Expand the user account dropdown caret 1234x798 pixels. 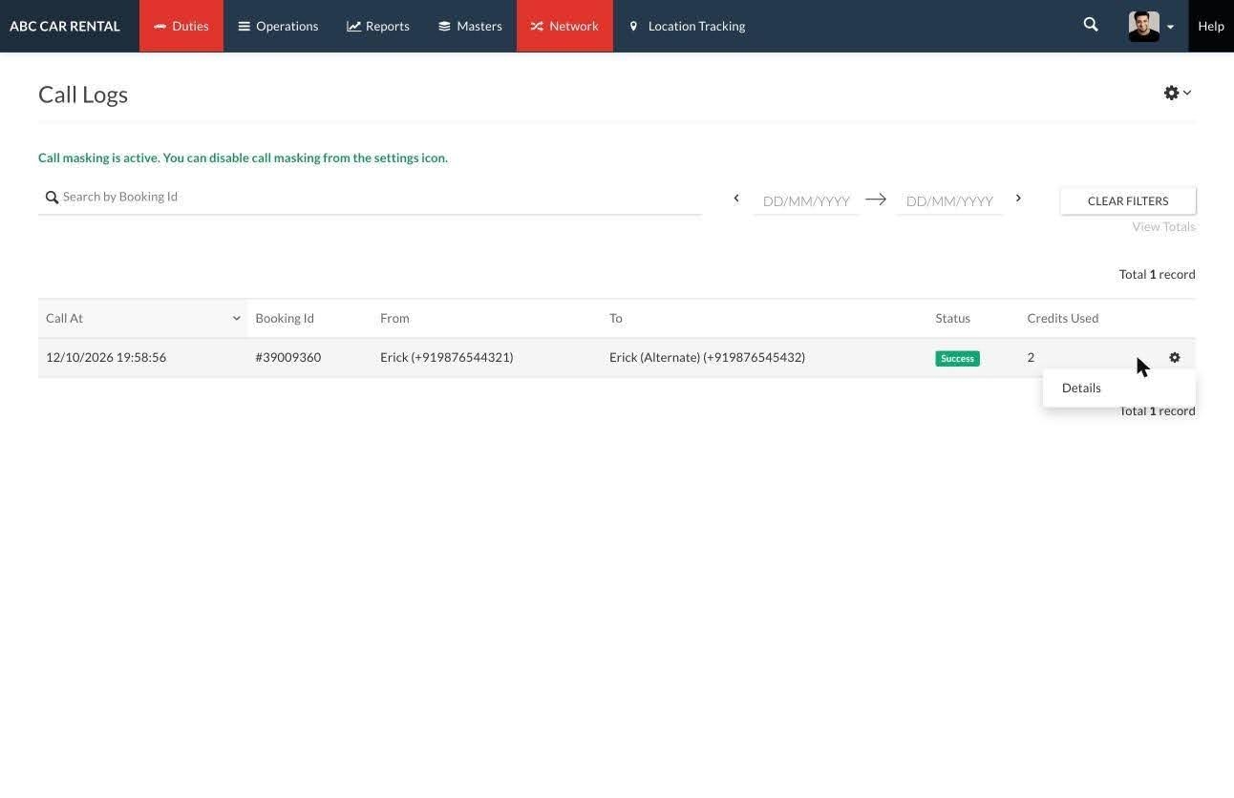[1170, 27]
